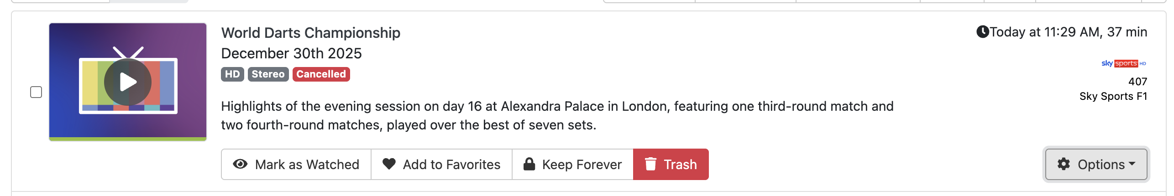
Task: Click the Stereo audio badge
Action: (x=268, y=74)
